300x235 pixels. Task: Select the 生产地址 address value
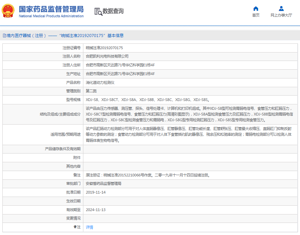[x=120, y=74]
